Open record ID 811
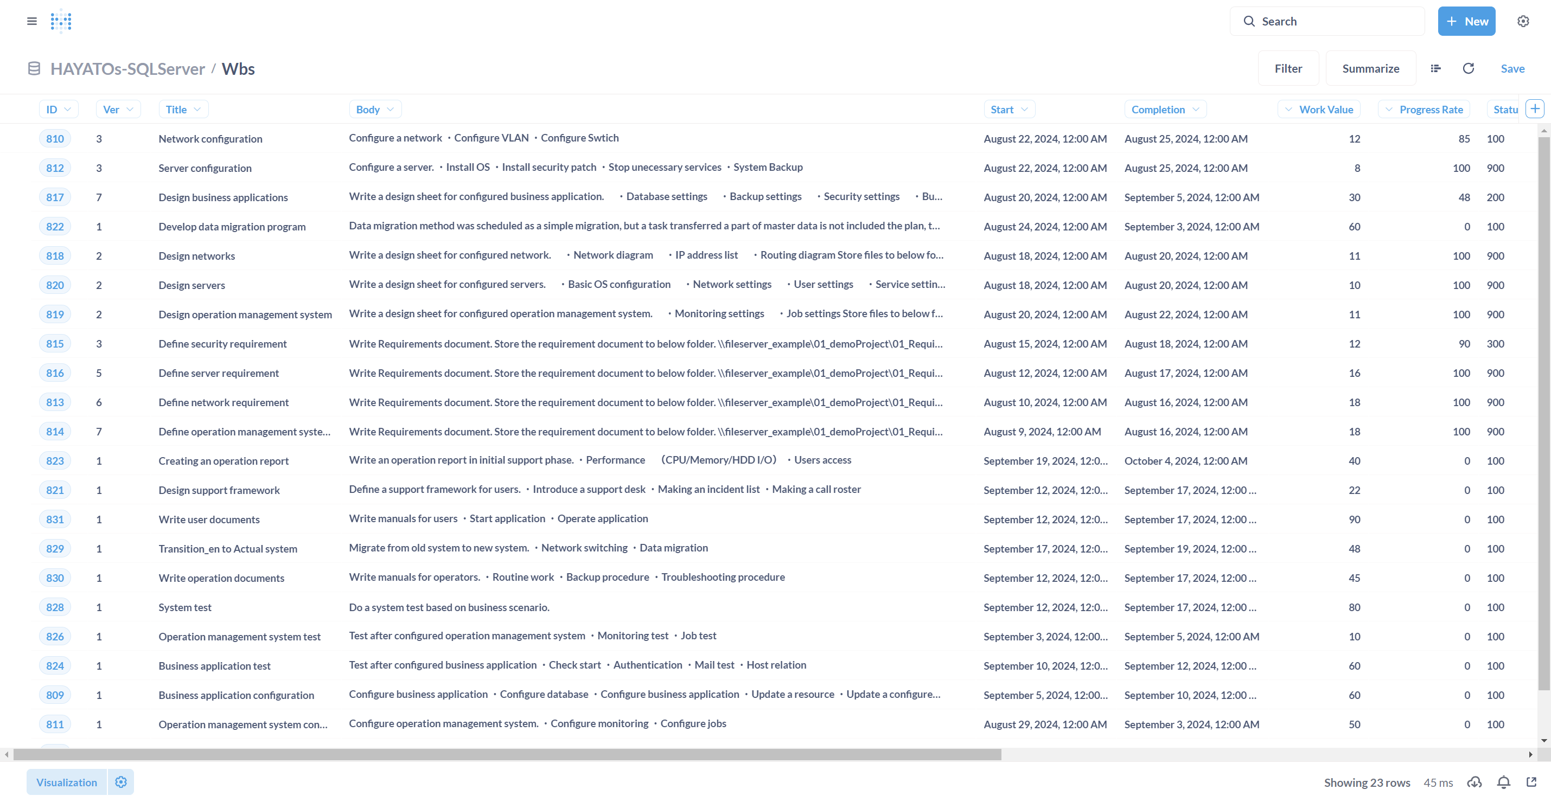Image resolution: width=1551 pixels, height=802 pixels. (55, 724)
